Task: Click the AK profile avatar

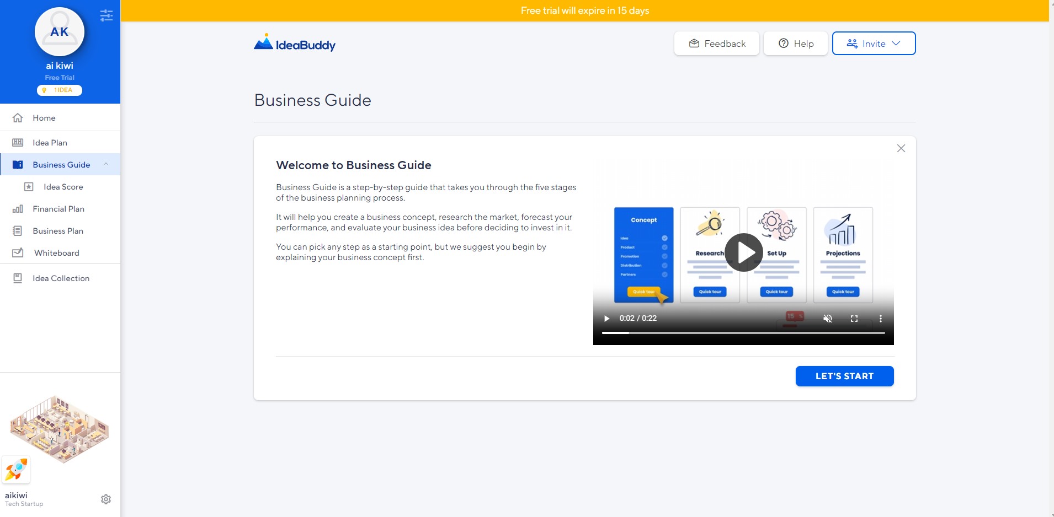Action: point(60,32)
